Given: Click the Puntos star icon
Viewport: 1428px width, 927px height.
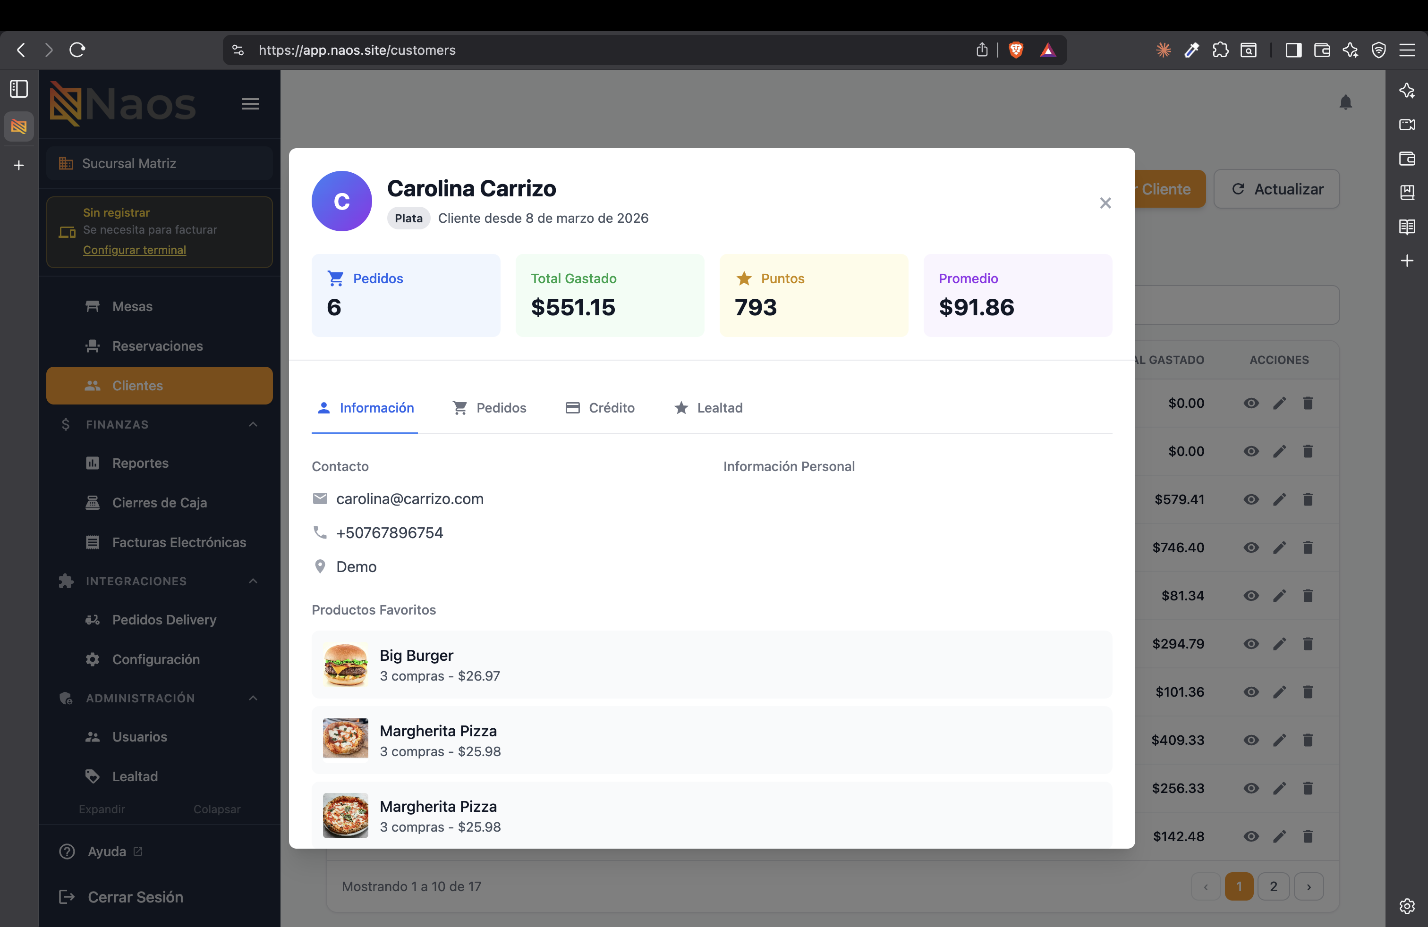Looking at the screenshot, I should tap(744, 278).
